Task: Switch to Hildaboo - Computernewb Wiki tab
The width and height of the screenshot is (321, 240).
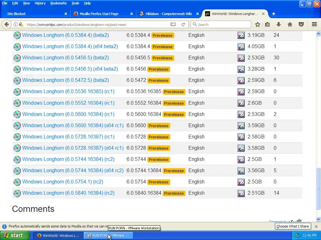Action: pos(168,14)
